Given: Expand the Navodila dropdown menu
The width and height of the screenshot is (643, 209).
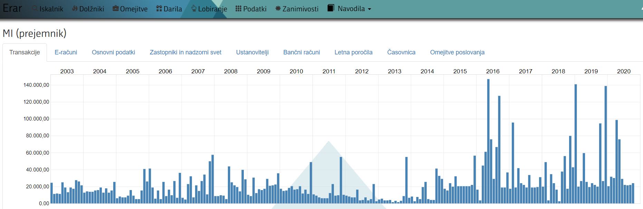Looking at the screenshot, I should coord(369,9).
